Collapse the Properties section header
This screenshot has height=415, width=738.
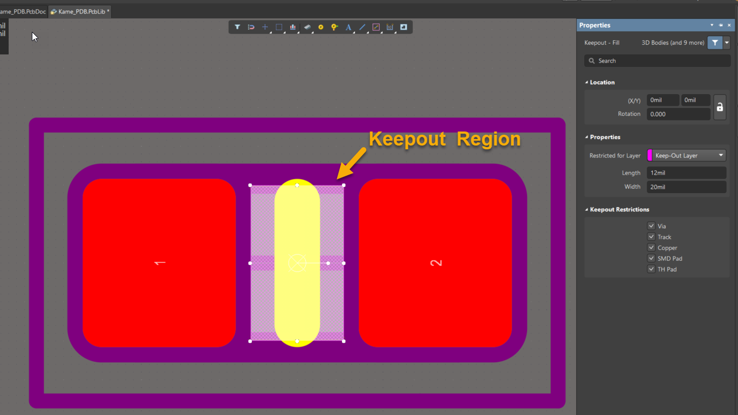point(587,137)
